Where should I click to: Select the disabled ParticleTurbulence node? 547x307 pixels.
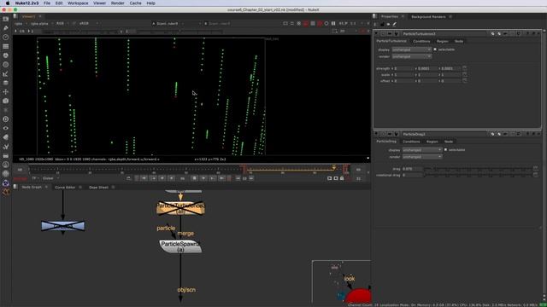[180, 208]
